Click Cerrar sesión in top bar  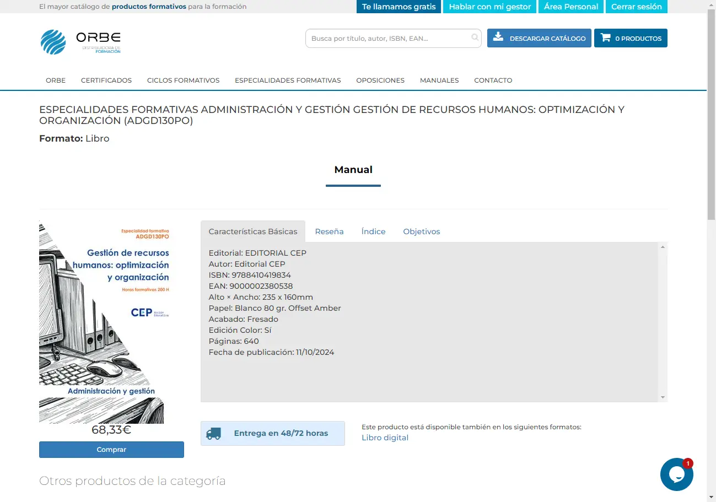pos(636,7)
